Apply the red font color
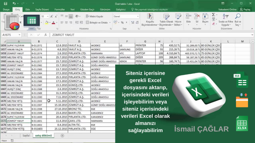The image size is (255, 143). pos(53,23)
